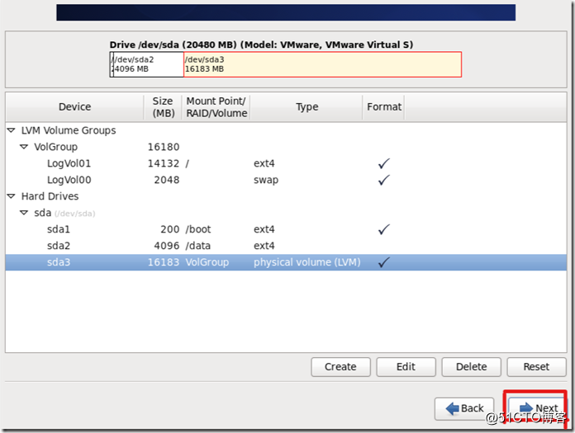Click the format checkmark for sda3

pos(383,262)
